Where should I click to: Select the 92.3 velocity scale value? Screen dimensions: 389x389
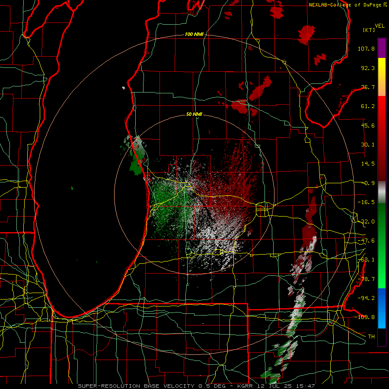tap(368, 68)
